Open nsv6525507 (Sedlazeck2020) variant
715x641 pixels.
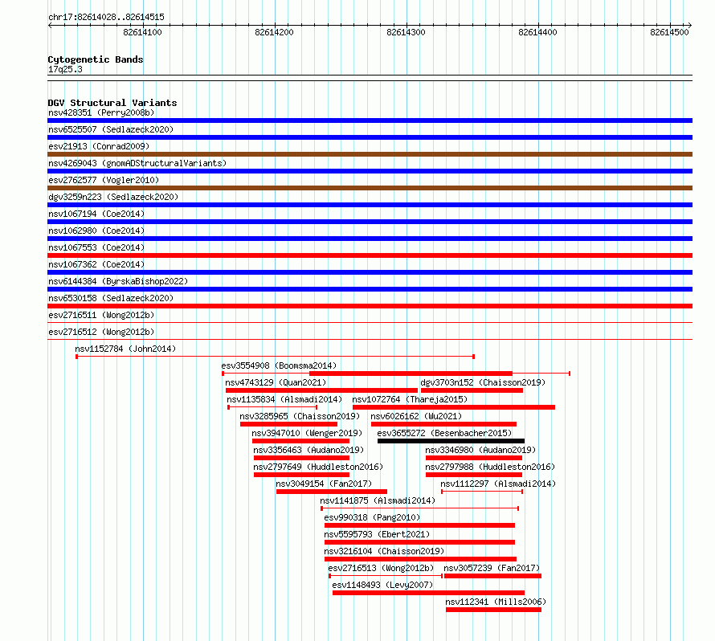[x=111, y=129]
